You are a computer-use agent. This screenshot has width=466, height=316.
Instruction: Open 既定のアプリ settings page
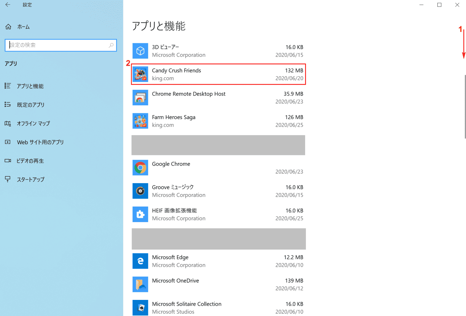point(31,105)
